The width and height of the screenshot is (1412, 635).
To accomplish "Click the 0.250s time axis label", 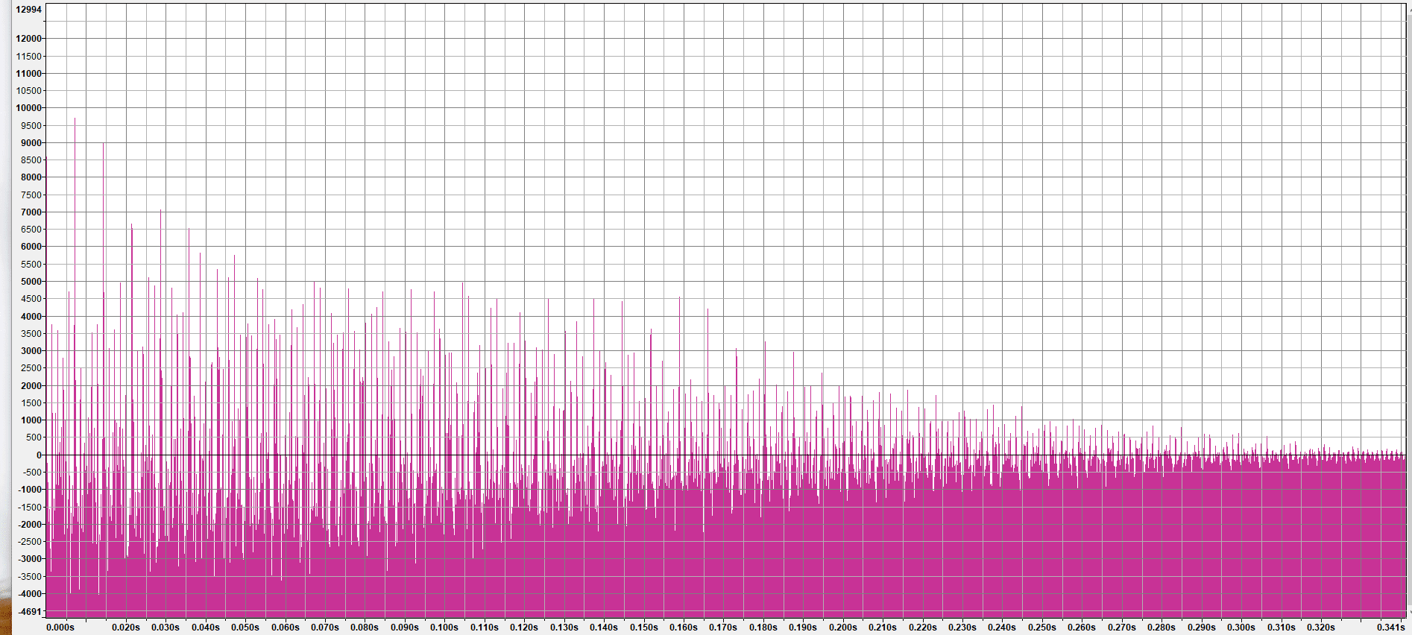I will (1042, 628).
